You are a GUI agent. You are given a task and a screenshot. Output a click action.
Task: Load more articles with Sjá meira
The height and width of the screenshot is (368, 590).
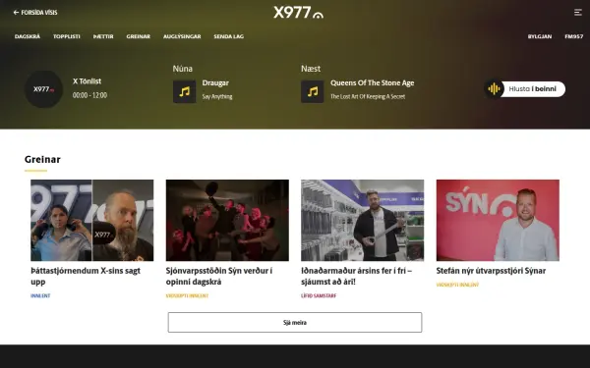pyautogui.click(x=295, y=322)
